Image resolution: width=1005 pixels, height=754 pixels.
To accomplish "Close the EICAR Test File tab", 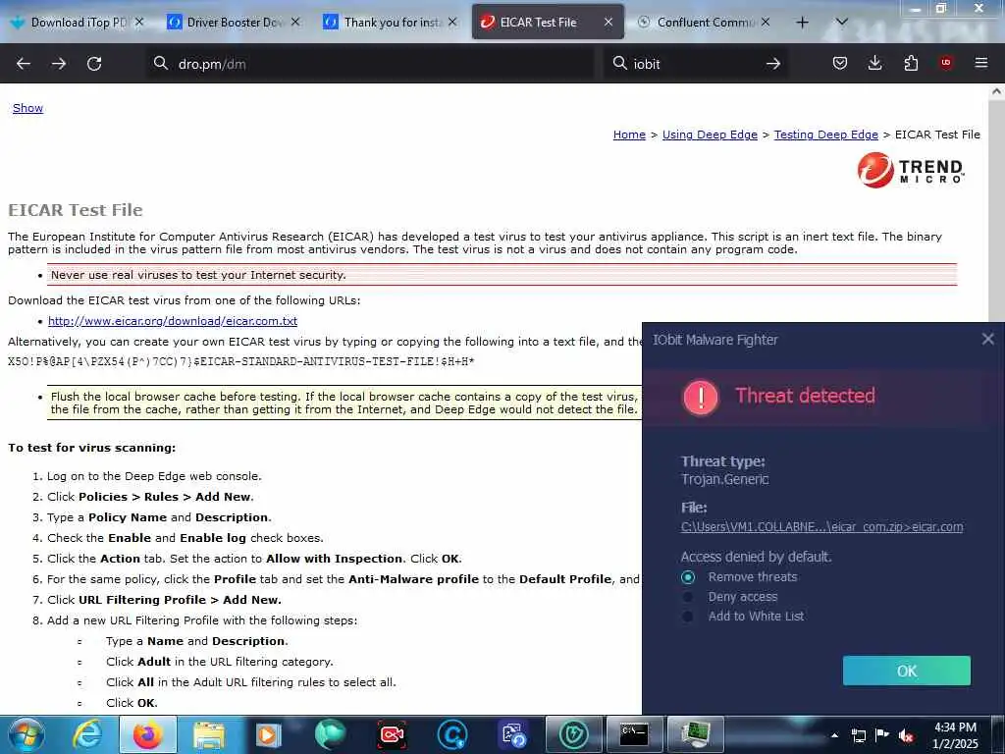I will click(x=608, y=23).
